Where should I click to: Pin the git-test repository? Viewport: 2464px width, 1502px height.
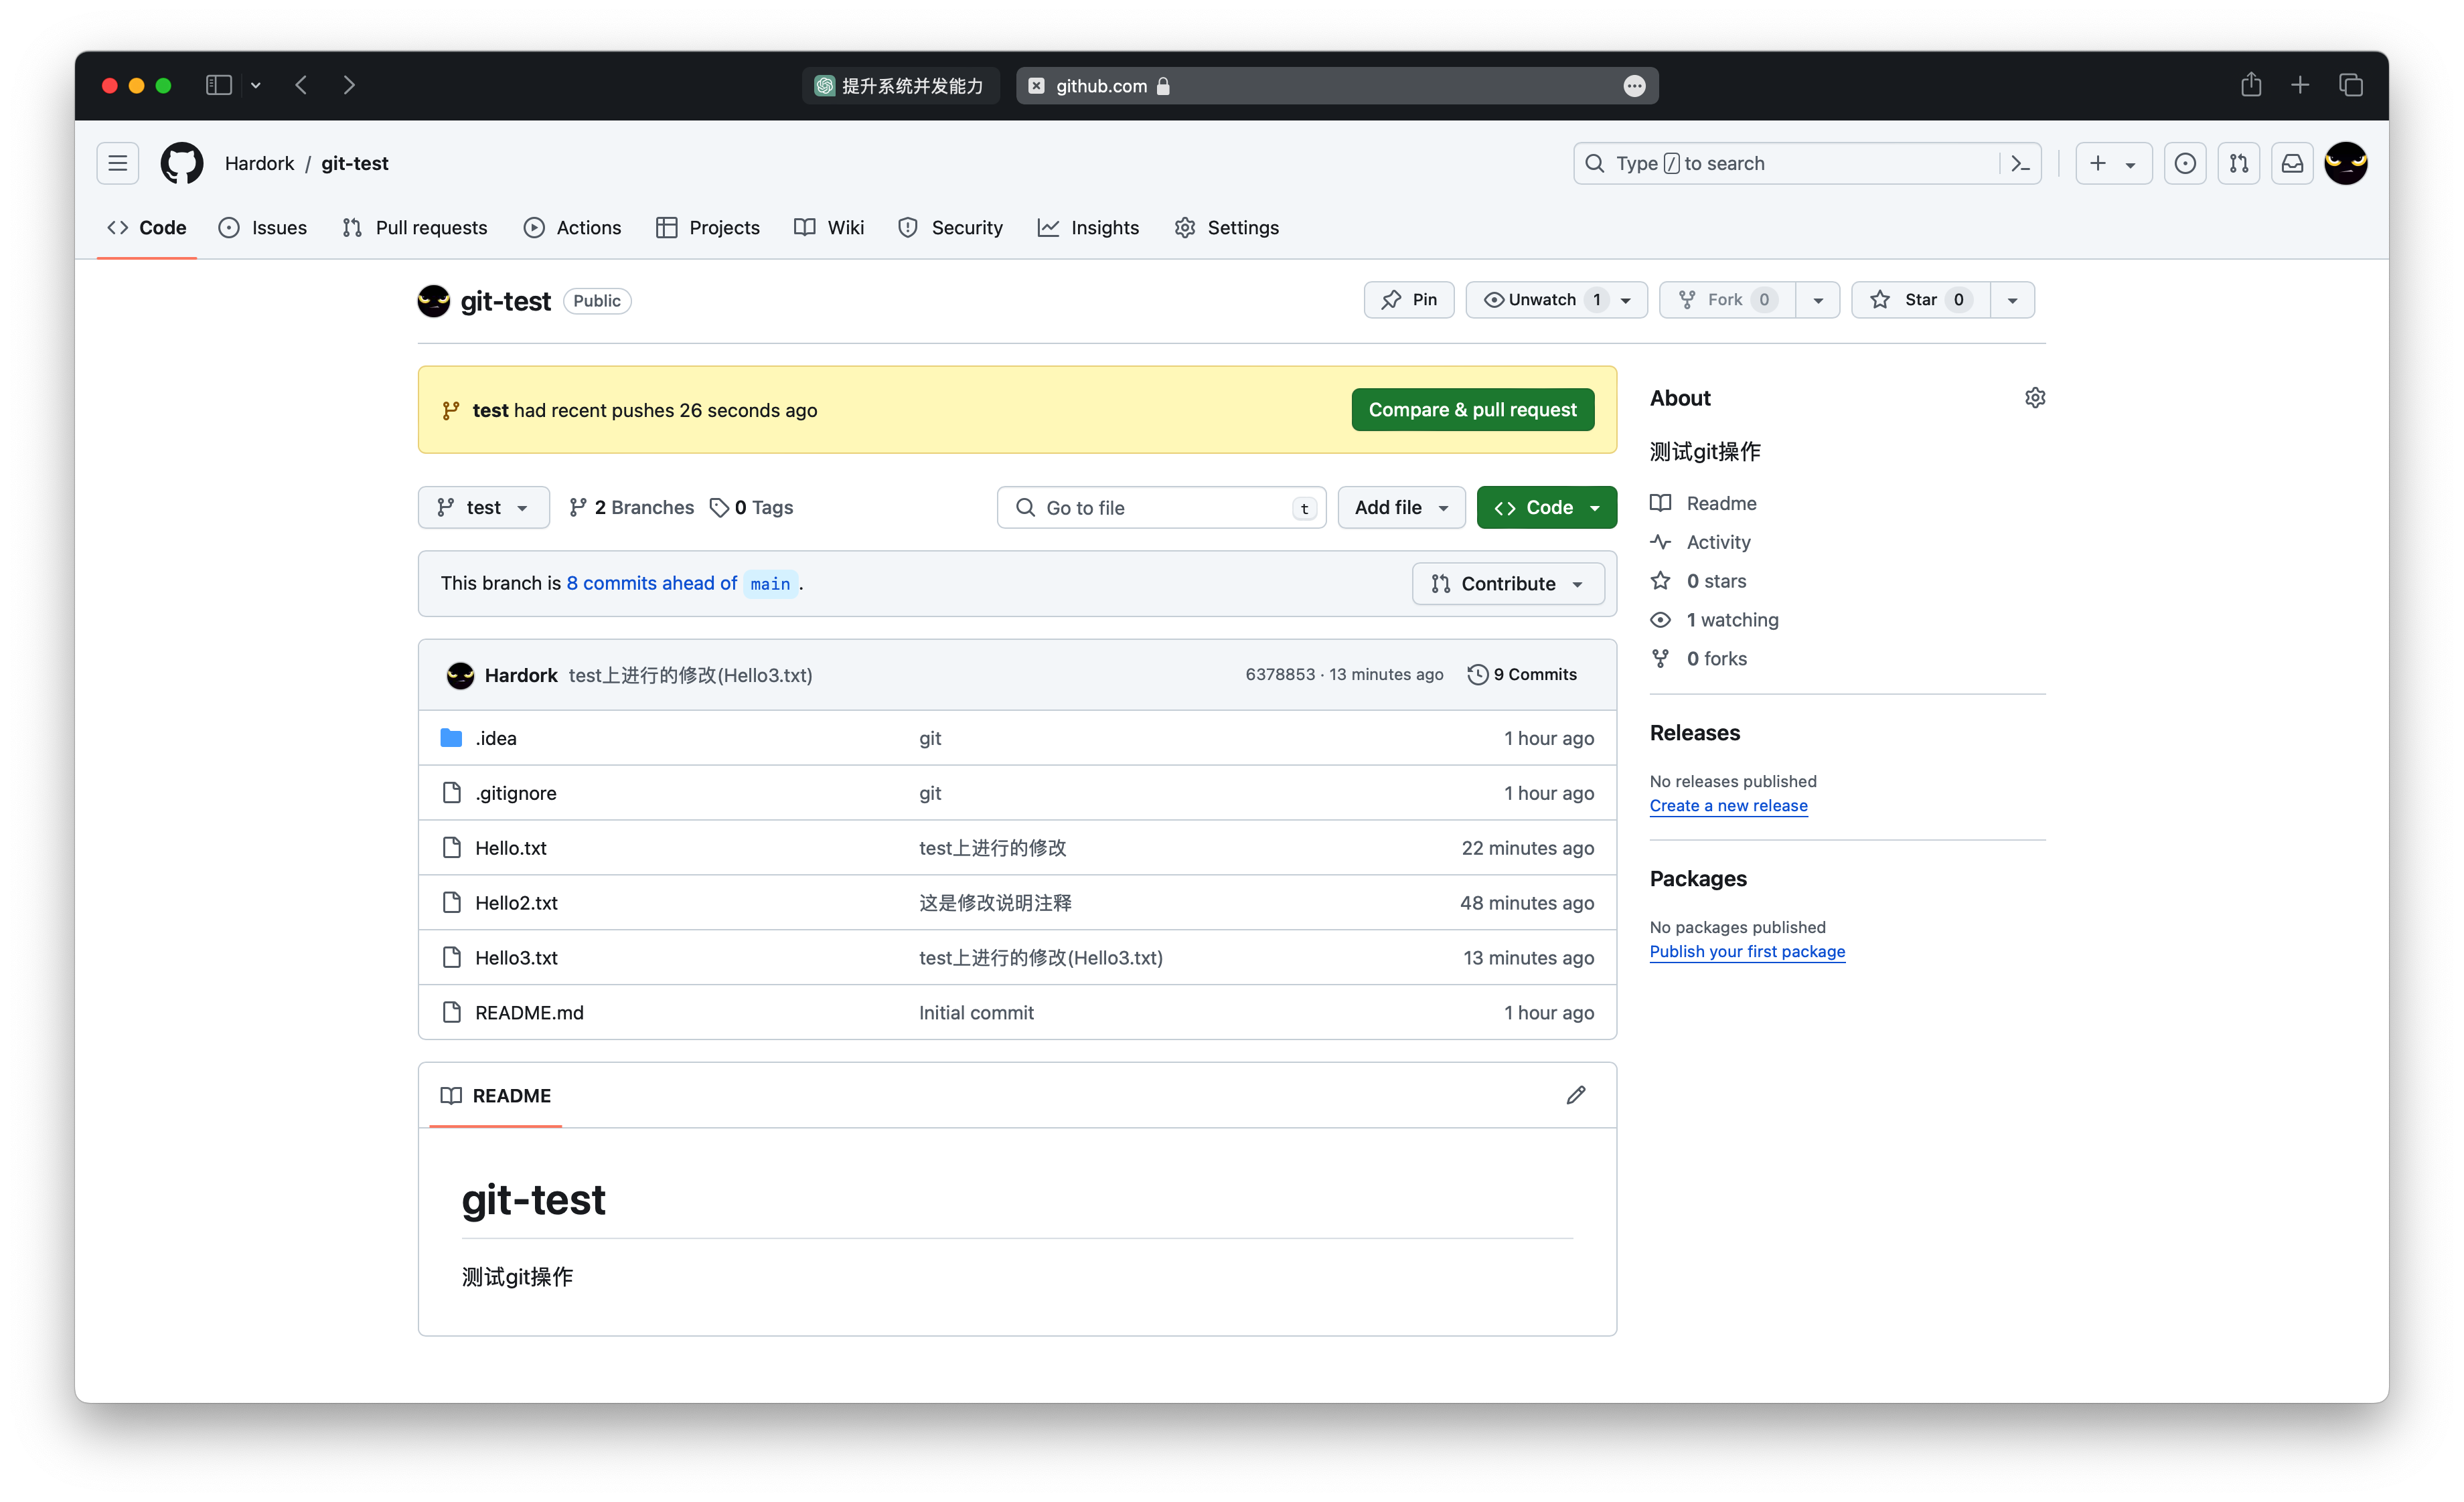pyautogui.click(x=1409, y=300)
